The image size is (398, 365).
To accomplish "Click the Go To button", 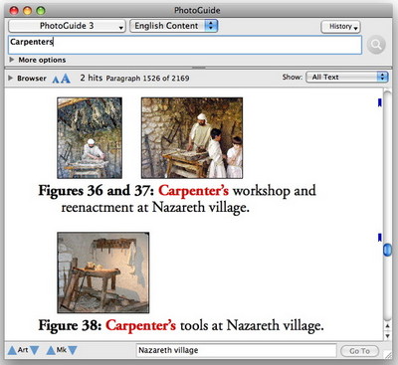I will (359, 351).
